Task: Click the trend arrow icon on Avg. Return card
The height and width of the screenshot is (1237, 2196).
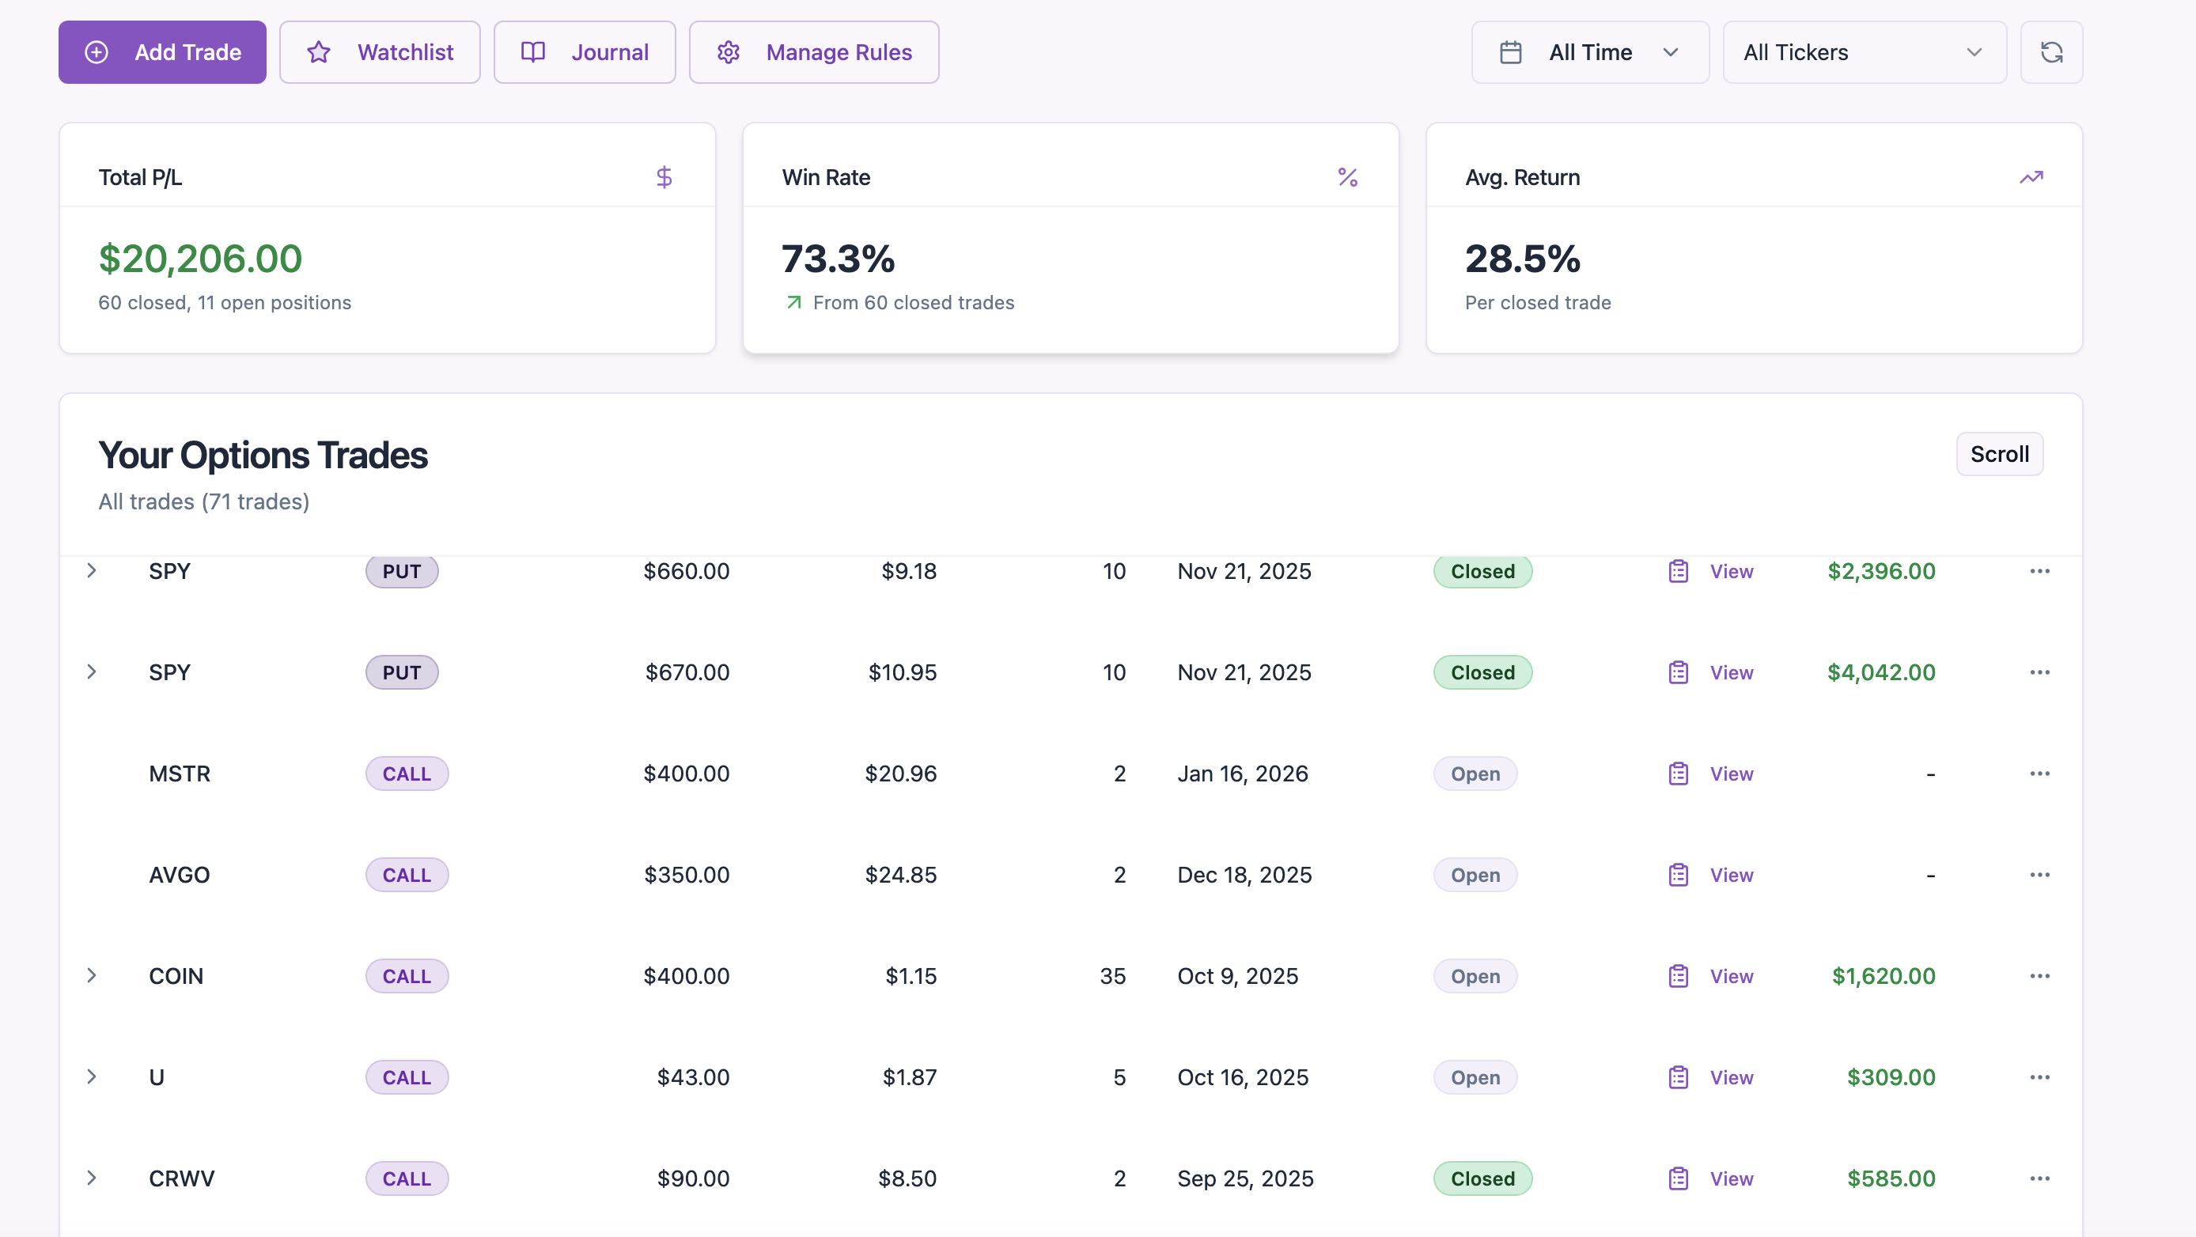Action: tap(2031, 176)
